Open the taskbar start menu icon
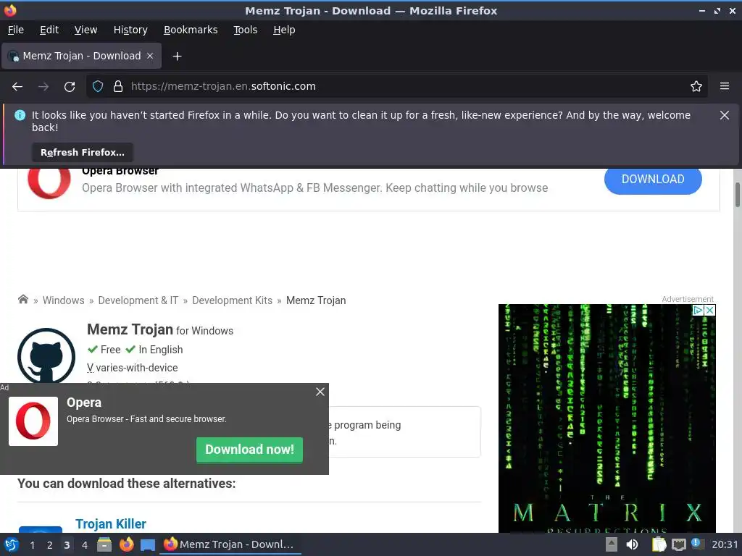 [12, 544]
